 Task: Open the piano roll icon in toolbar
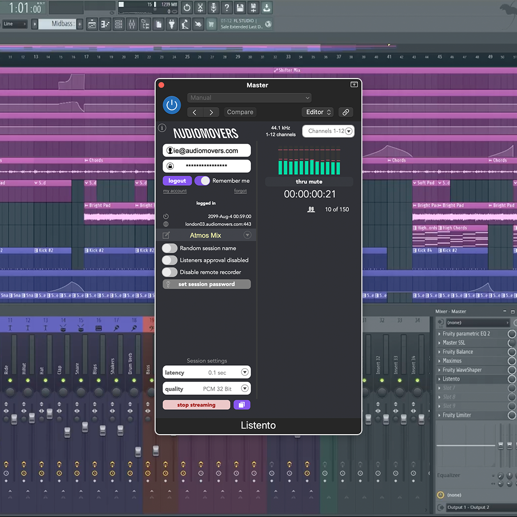pos(105,24)
